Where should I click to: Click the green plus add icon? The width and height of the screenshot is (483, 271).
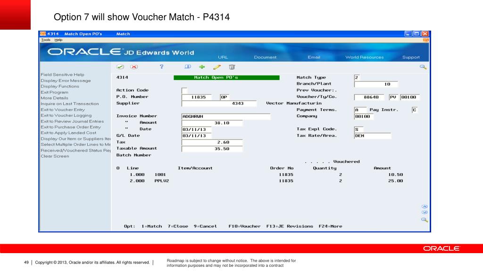coord(202,67)
